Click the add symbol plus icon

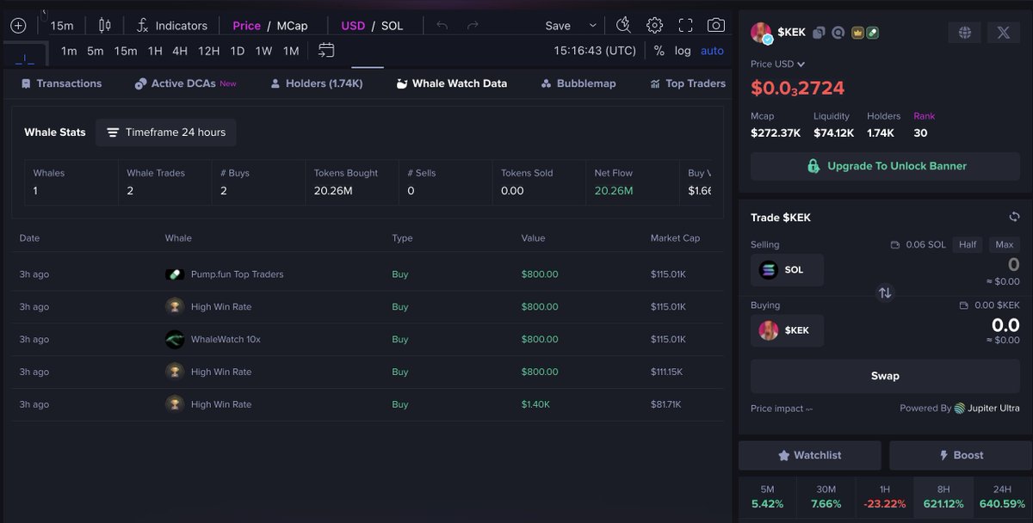[x=18, y=26]
